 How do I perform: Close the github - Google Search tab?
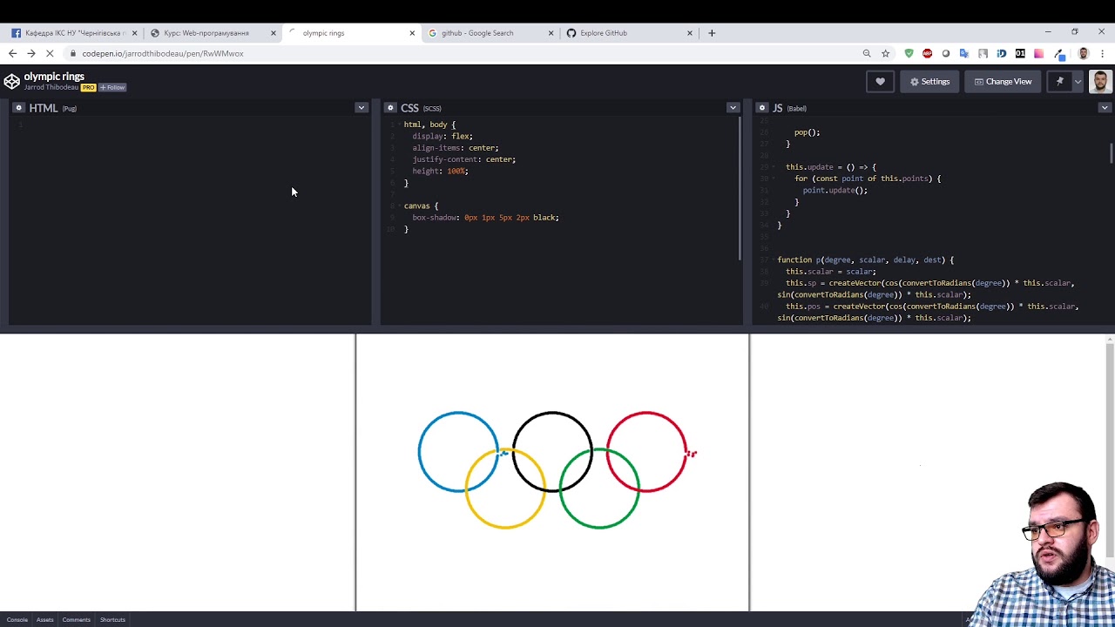(x=551, y=33)
